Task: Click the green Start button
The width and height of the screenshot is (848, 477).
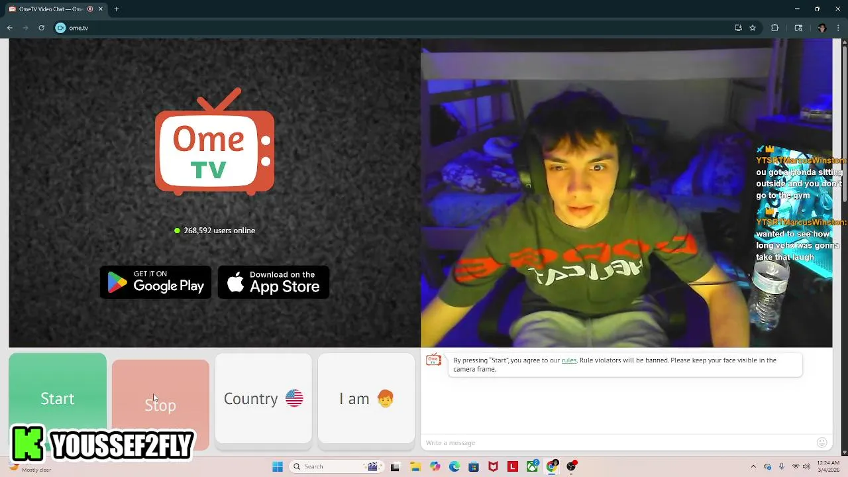Action: tap(58, 398)
